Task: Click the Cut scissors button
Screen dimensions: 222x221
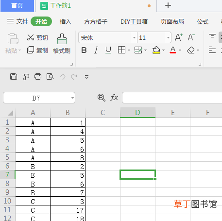Action: tap(37, 37)
